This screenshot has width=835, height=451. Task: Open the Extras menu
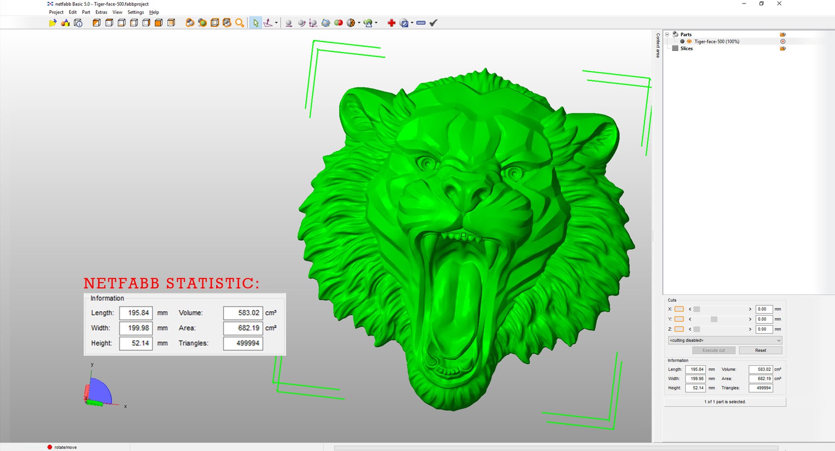pos(101,12)
